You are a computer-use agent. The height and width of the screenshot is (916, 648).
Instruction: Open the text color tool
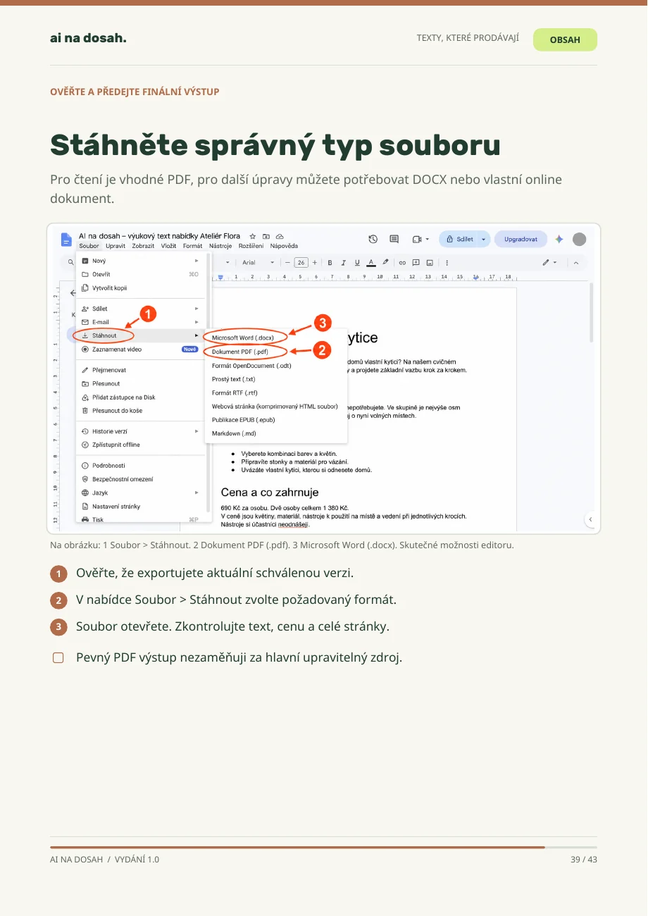tap(371, 262)
